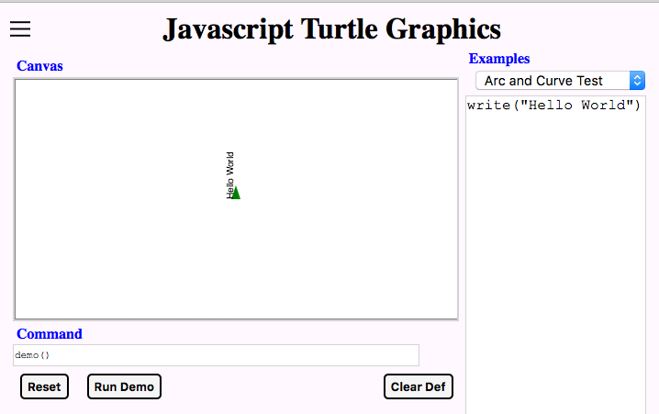Image resolution: width=659 pixels, height=414 pixels.
Task: Open the hamburger menu icon
Action: (x=20, y=29)
